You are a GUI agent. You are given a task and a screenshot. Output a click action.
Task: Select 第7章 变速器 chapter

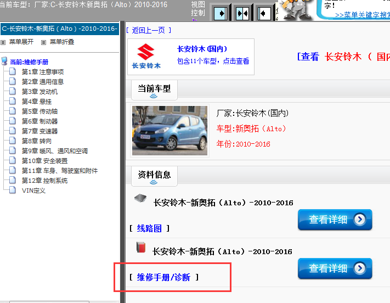(40, 131)
